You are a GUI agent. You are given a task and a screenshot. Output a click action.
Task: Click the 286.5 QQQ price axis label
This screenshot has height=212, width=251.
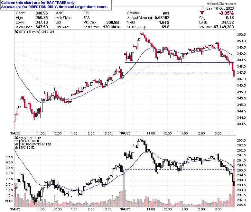pyautogui.click(x=241, y=205)
